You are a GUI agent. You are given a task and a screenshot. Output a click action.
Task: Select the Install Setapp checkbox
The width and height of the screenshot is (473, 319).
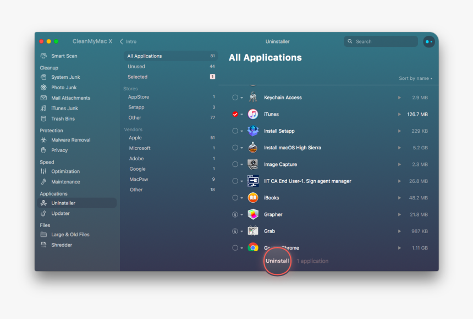point(235,131)
